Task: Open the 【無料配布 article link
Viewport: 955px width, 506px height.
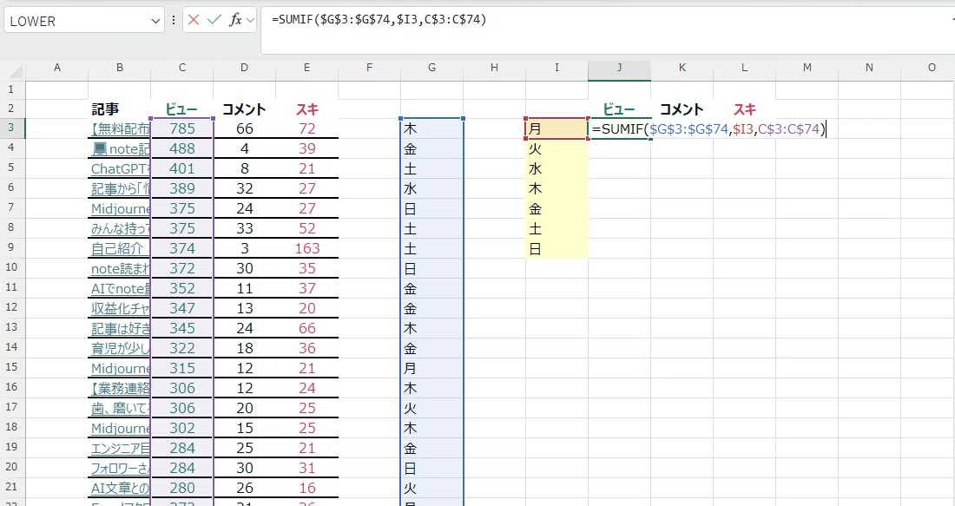Action: coord(120,129)
